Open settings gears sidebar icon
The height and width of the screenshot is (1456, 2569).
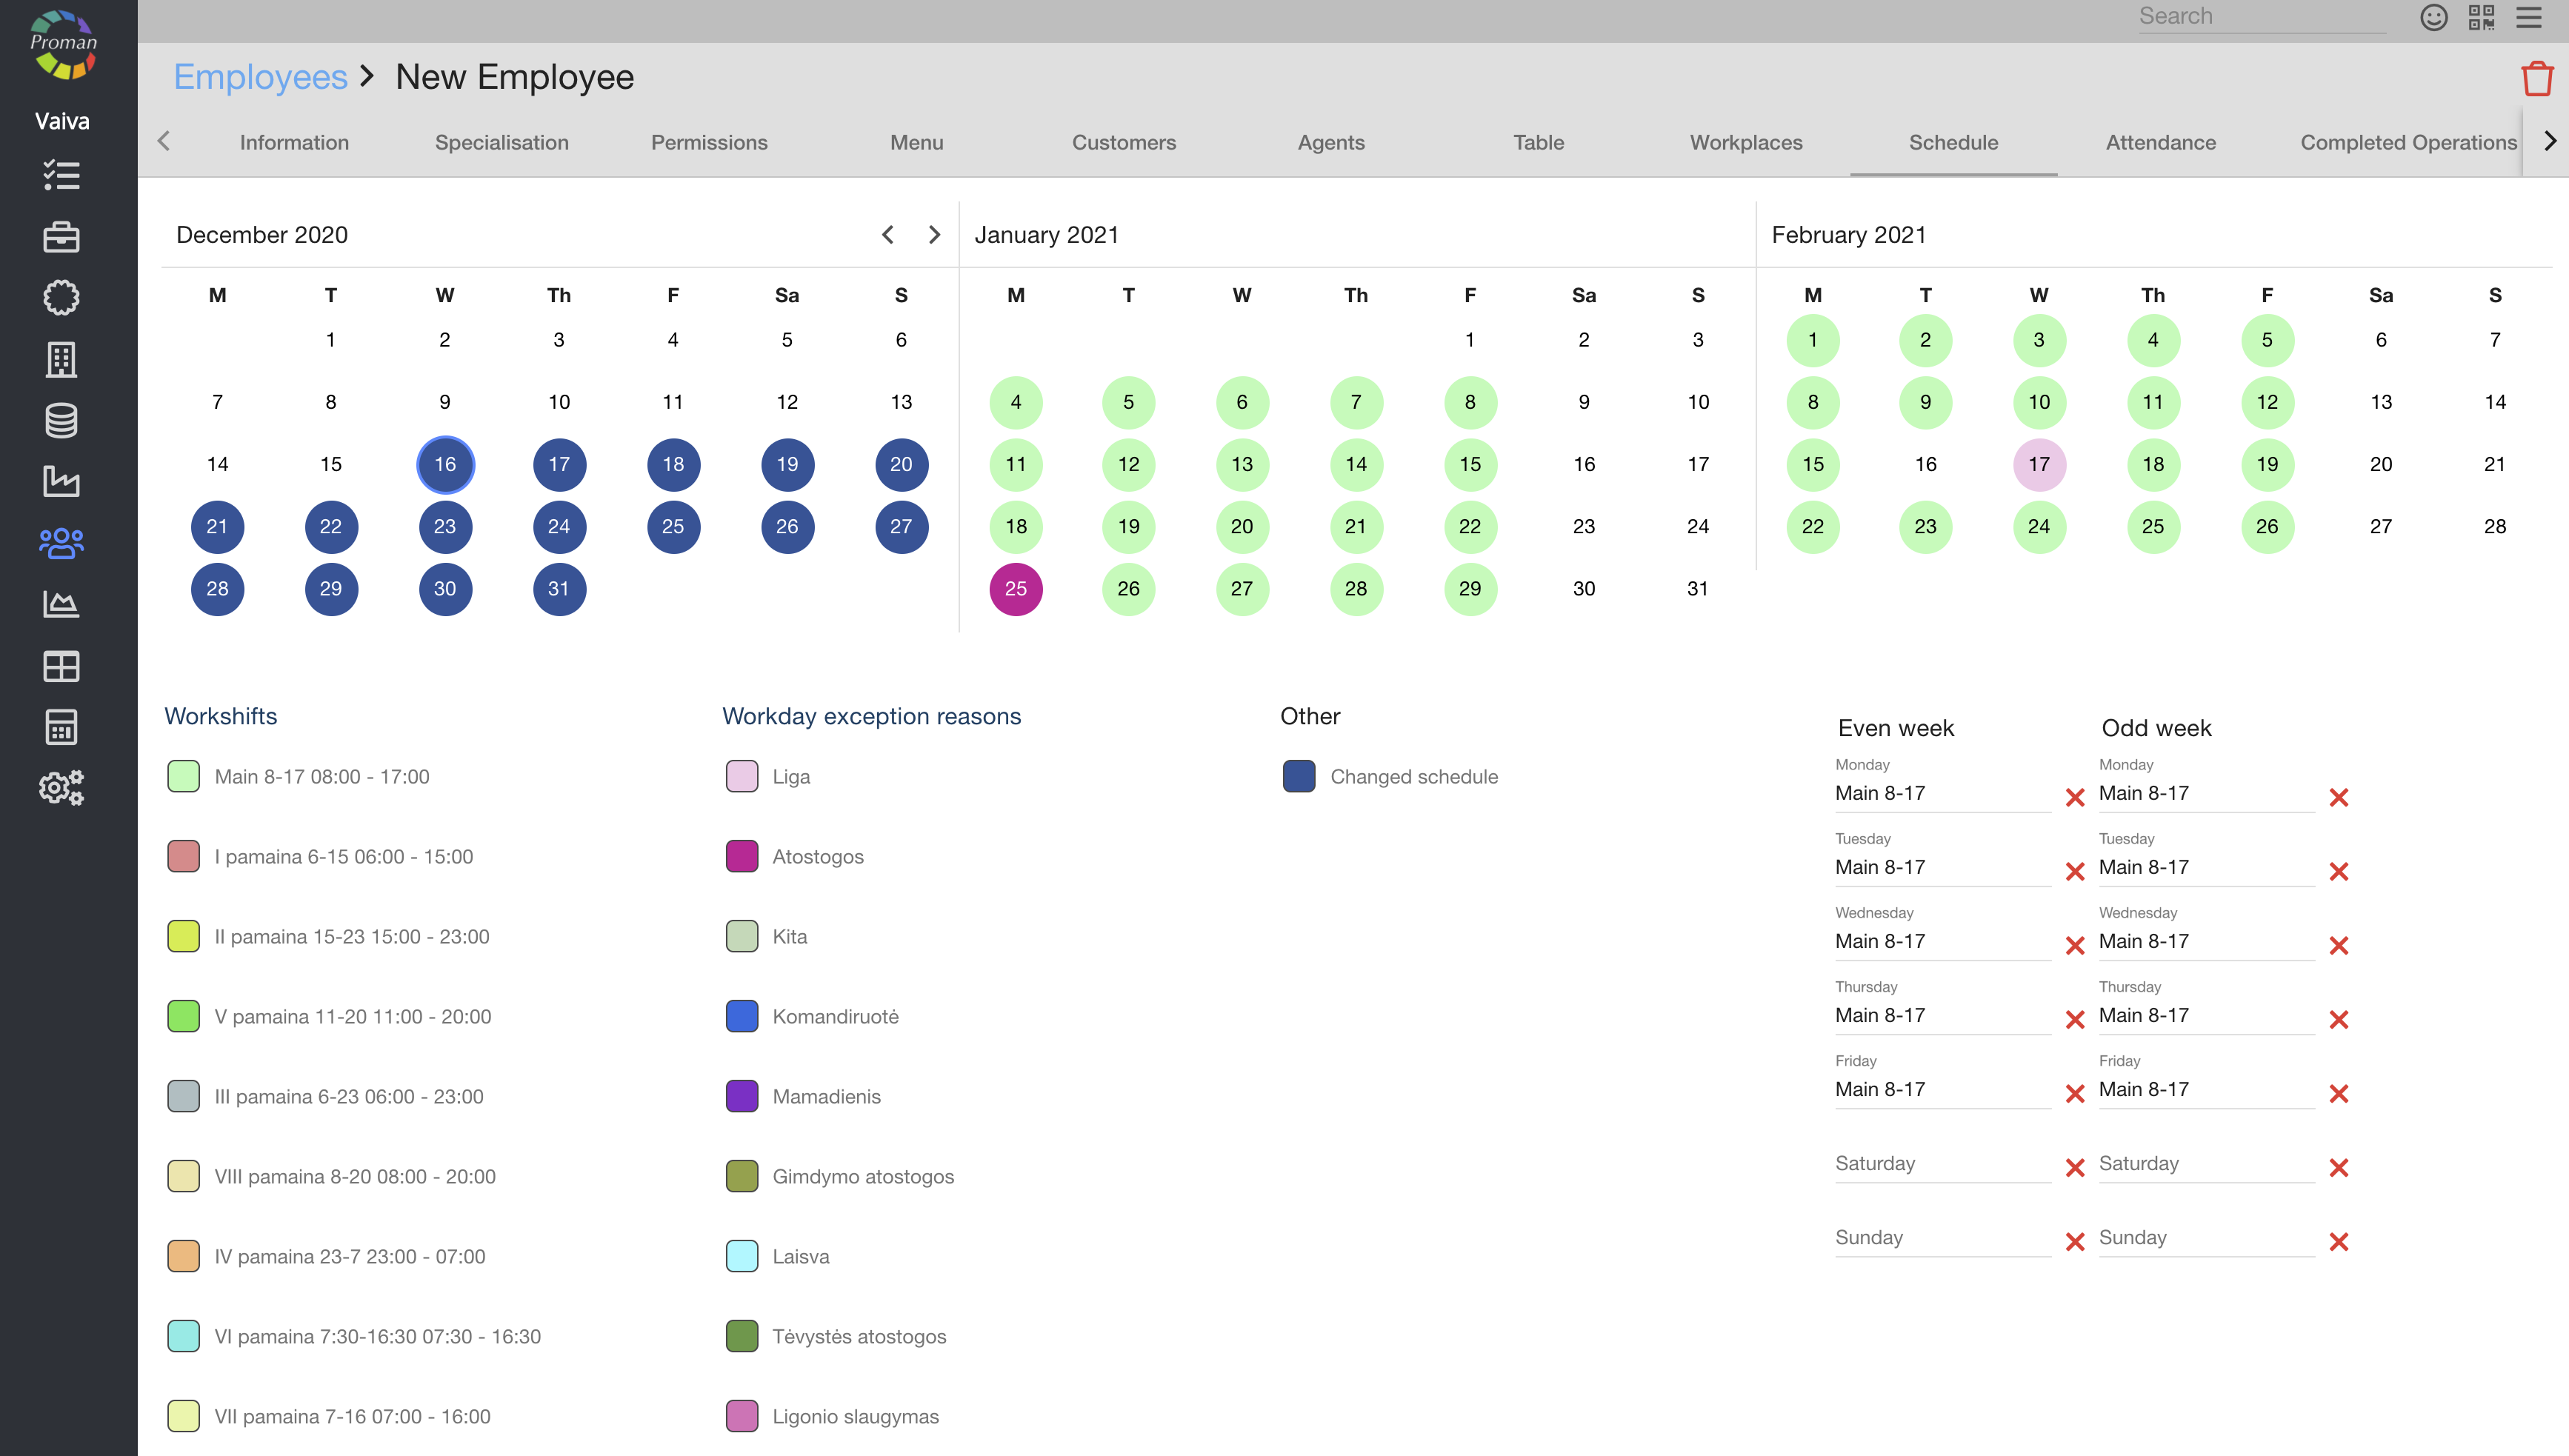coord(61,788)
